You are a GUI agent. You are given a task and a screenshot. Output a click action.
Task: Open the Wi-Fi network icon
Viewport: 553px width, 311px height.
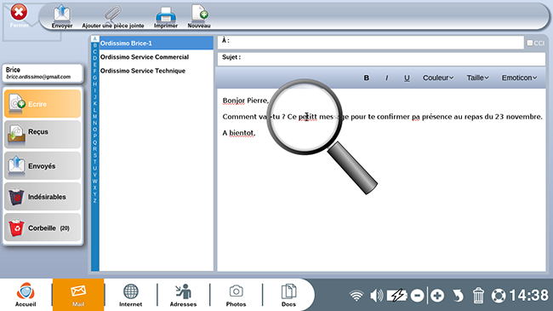(x=356, y=296)
